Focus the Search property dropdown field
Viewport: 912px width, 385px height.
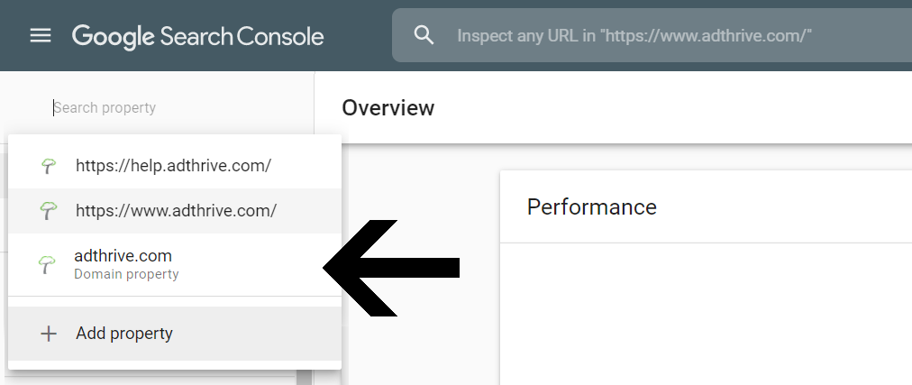click(x=157, y=107)
